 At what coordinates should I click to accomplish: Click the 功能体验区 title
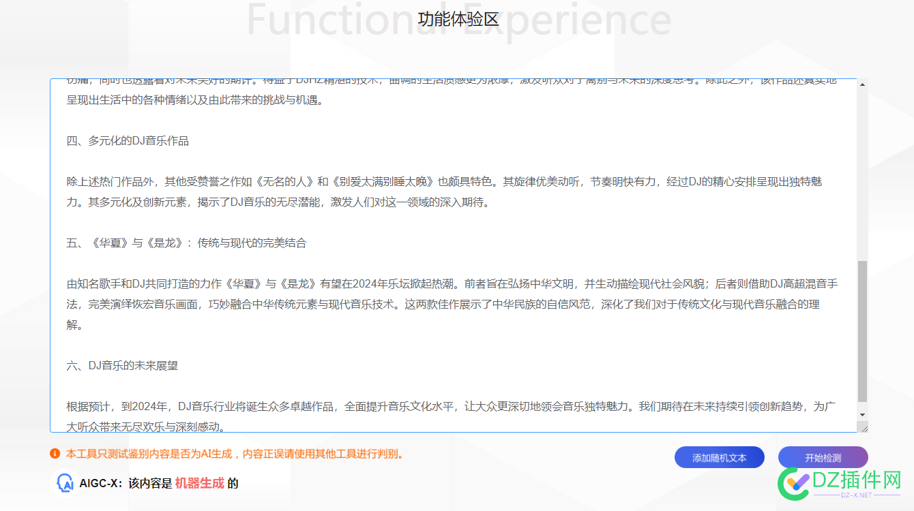[x=458, y=19]
